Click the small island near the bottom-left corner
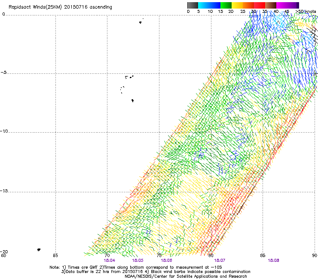The width and height of the screenshot is (318, 279). click(39, 250)
